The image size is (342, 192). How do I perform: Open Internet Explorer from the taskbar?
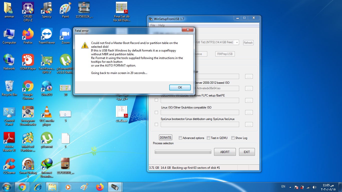pyautogui.click(x=38, y=187)
